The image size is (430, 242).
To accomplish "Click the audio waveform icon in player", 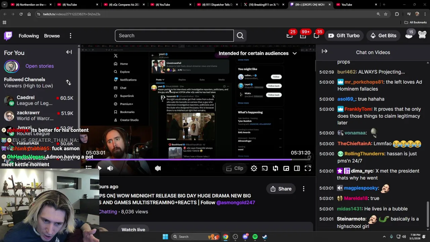I will coord(158,168).
